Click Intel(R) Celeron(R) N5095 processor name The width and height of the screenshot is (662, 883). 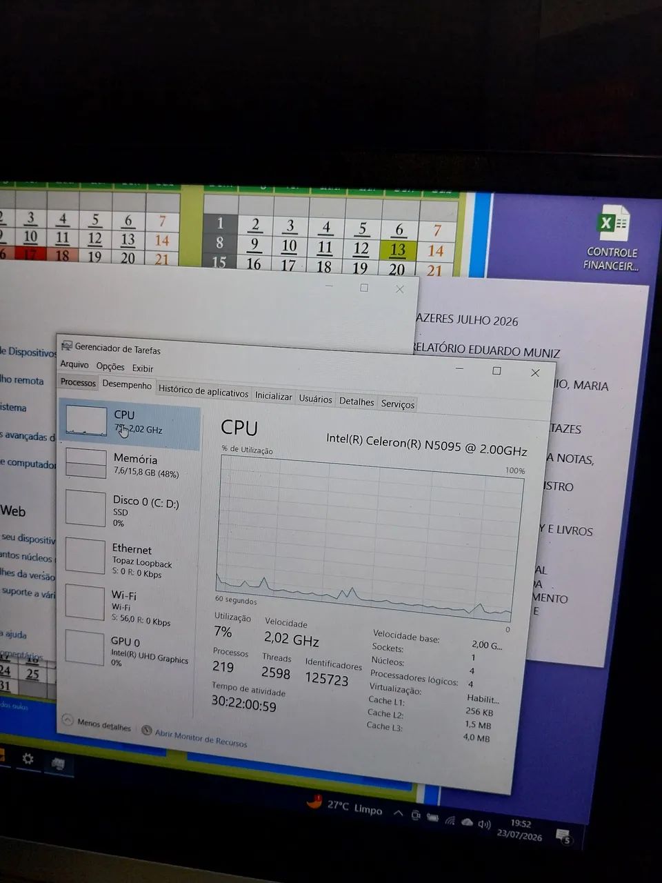point(426,444)
